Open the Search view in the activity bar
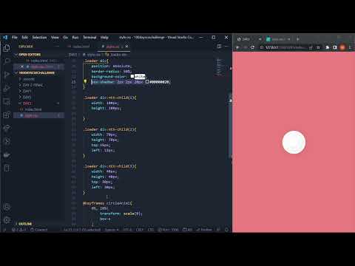The image size is (355, 266). click(7, 61)
